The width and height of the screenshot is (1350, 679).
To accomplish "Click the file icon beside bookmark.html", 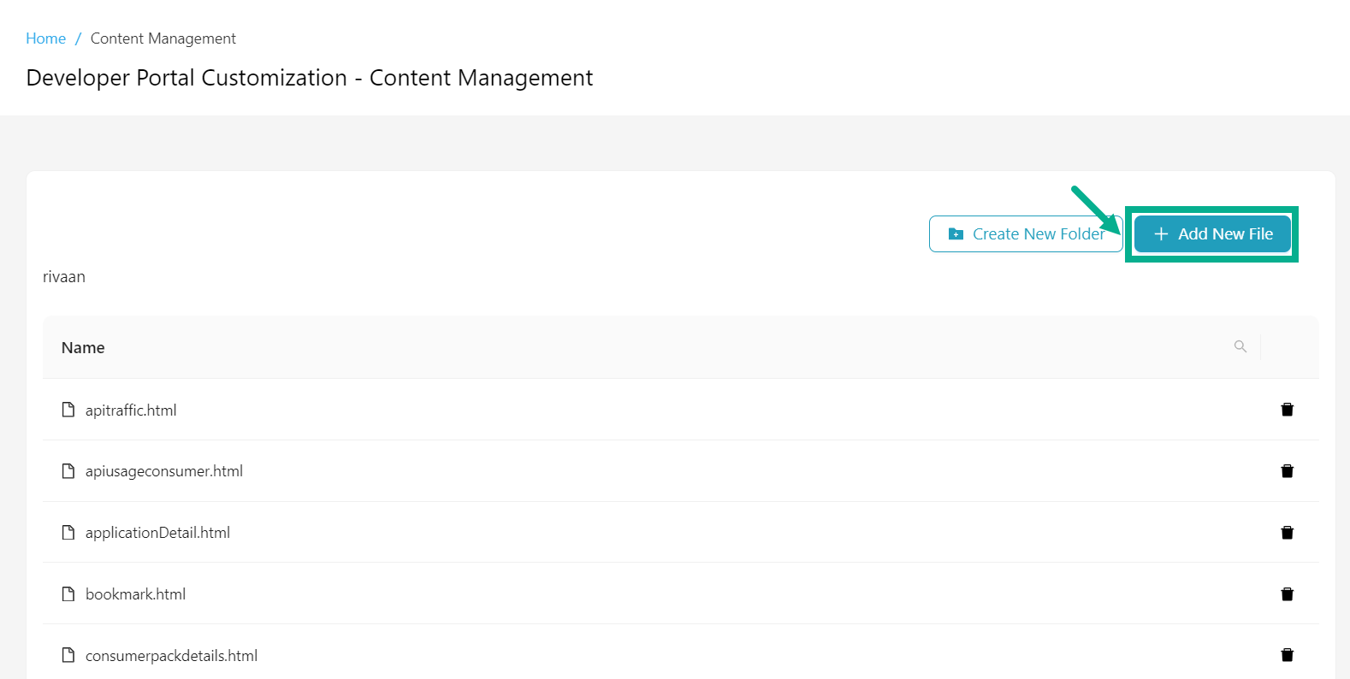I will click(x=68, y=593).
